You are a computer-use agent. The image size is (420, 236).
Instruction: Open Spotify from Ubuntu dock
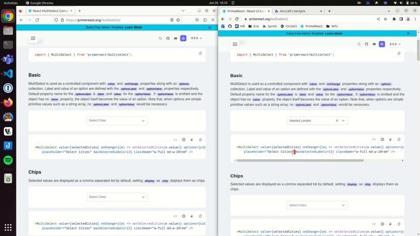click(8, 160)
